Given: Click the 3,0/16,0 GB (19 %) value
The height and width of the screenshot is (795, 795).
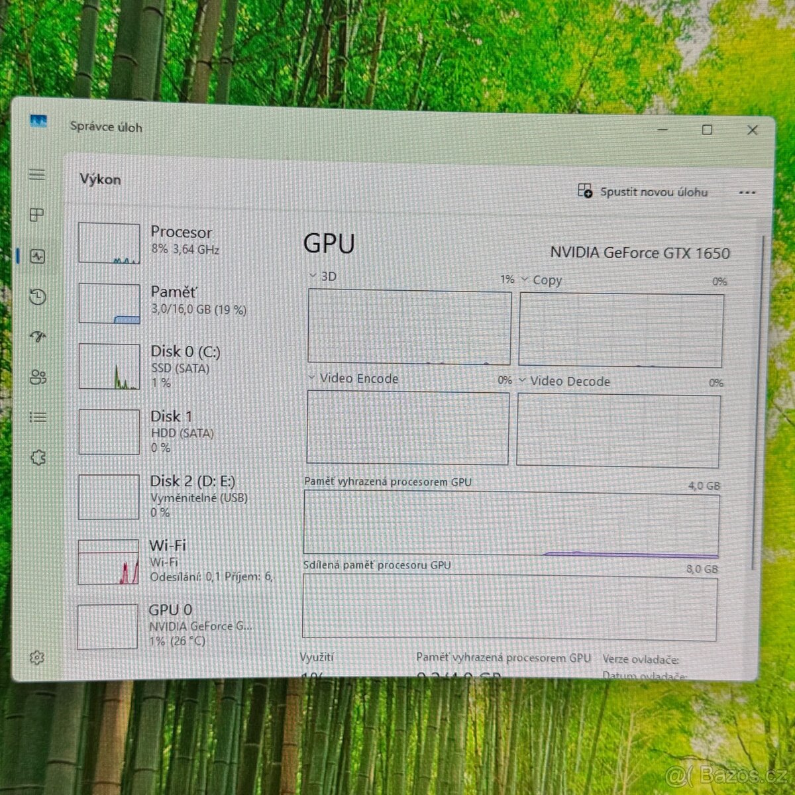Looking at the screenshot, I should pyautogui.click(x=199, y=309).
